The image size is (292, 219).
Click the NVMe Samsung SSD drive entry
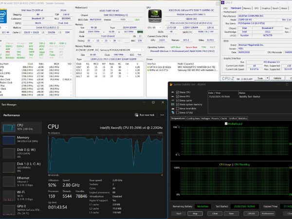(x=182, y=70)
